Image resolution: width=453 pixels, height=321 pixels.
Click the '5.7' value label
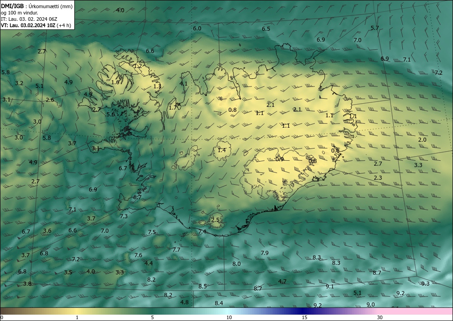375,28
